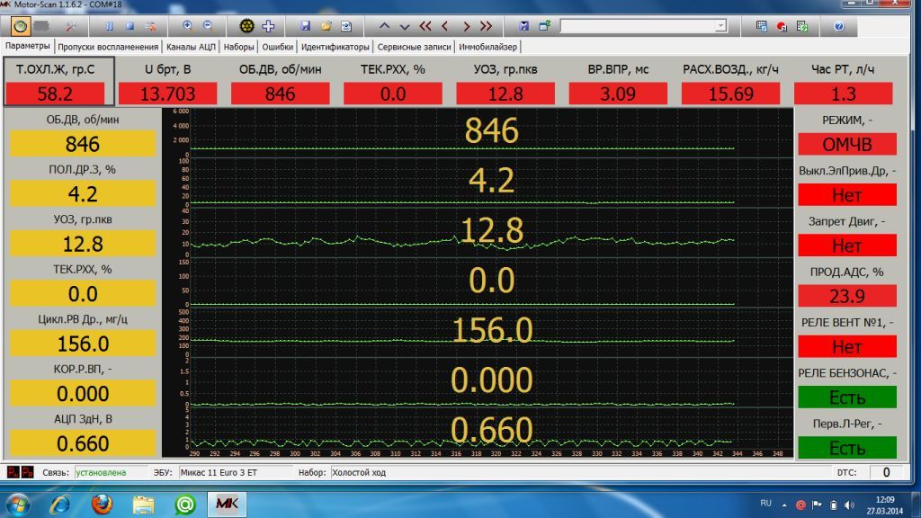Click the DTC count field

pyautogui.click(x=886, y=472)
